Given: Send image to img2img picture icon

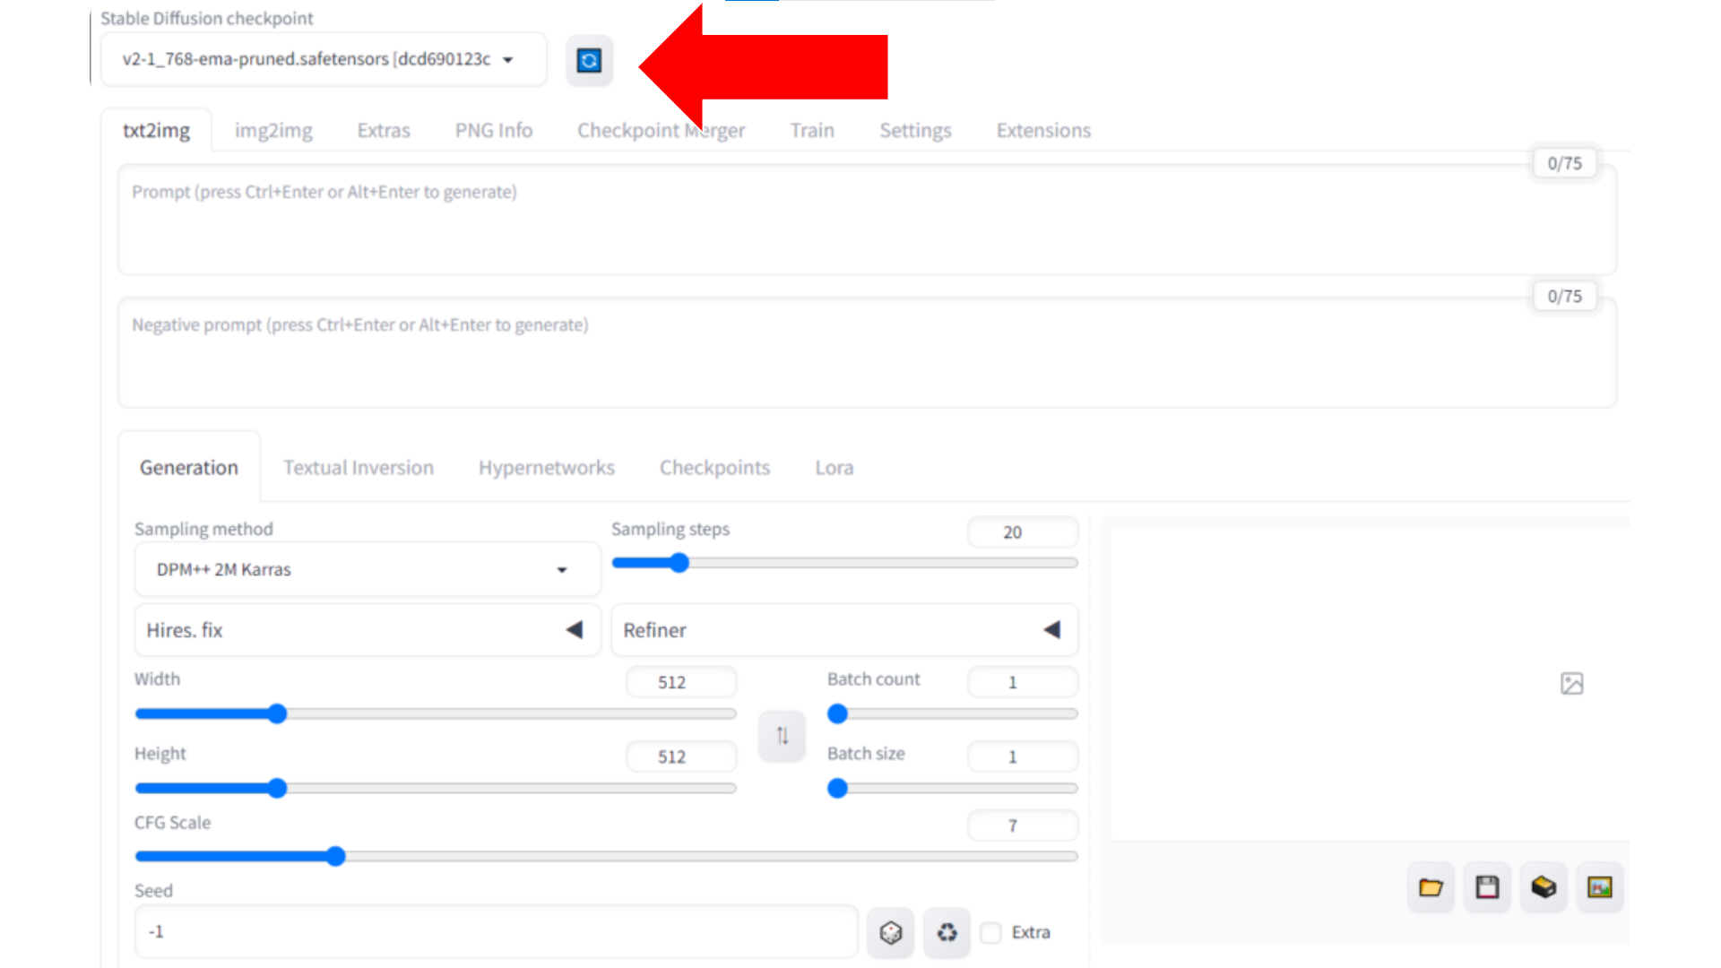Looking at the screenshot, I should [x=1600, y=887].
